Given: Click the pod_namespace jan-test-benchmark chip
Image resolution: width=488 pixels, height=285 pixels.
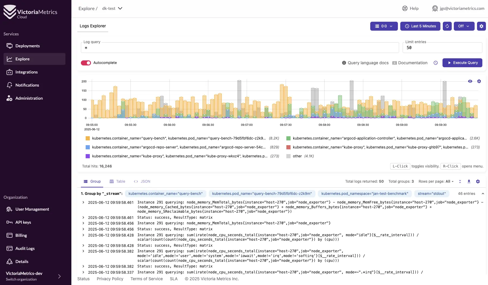Looking at the screenshot, I should coord(365,194).
